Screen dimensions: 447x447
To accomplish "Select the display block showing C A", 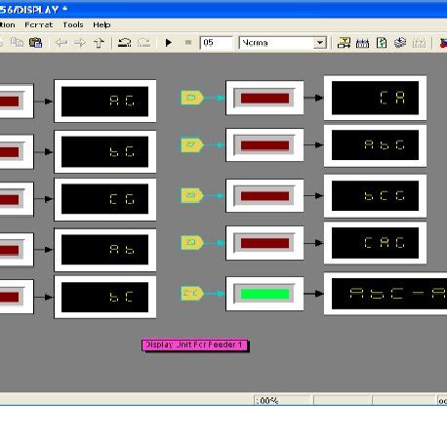I will pos(375,98).
